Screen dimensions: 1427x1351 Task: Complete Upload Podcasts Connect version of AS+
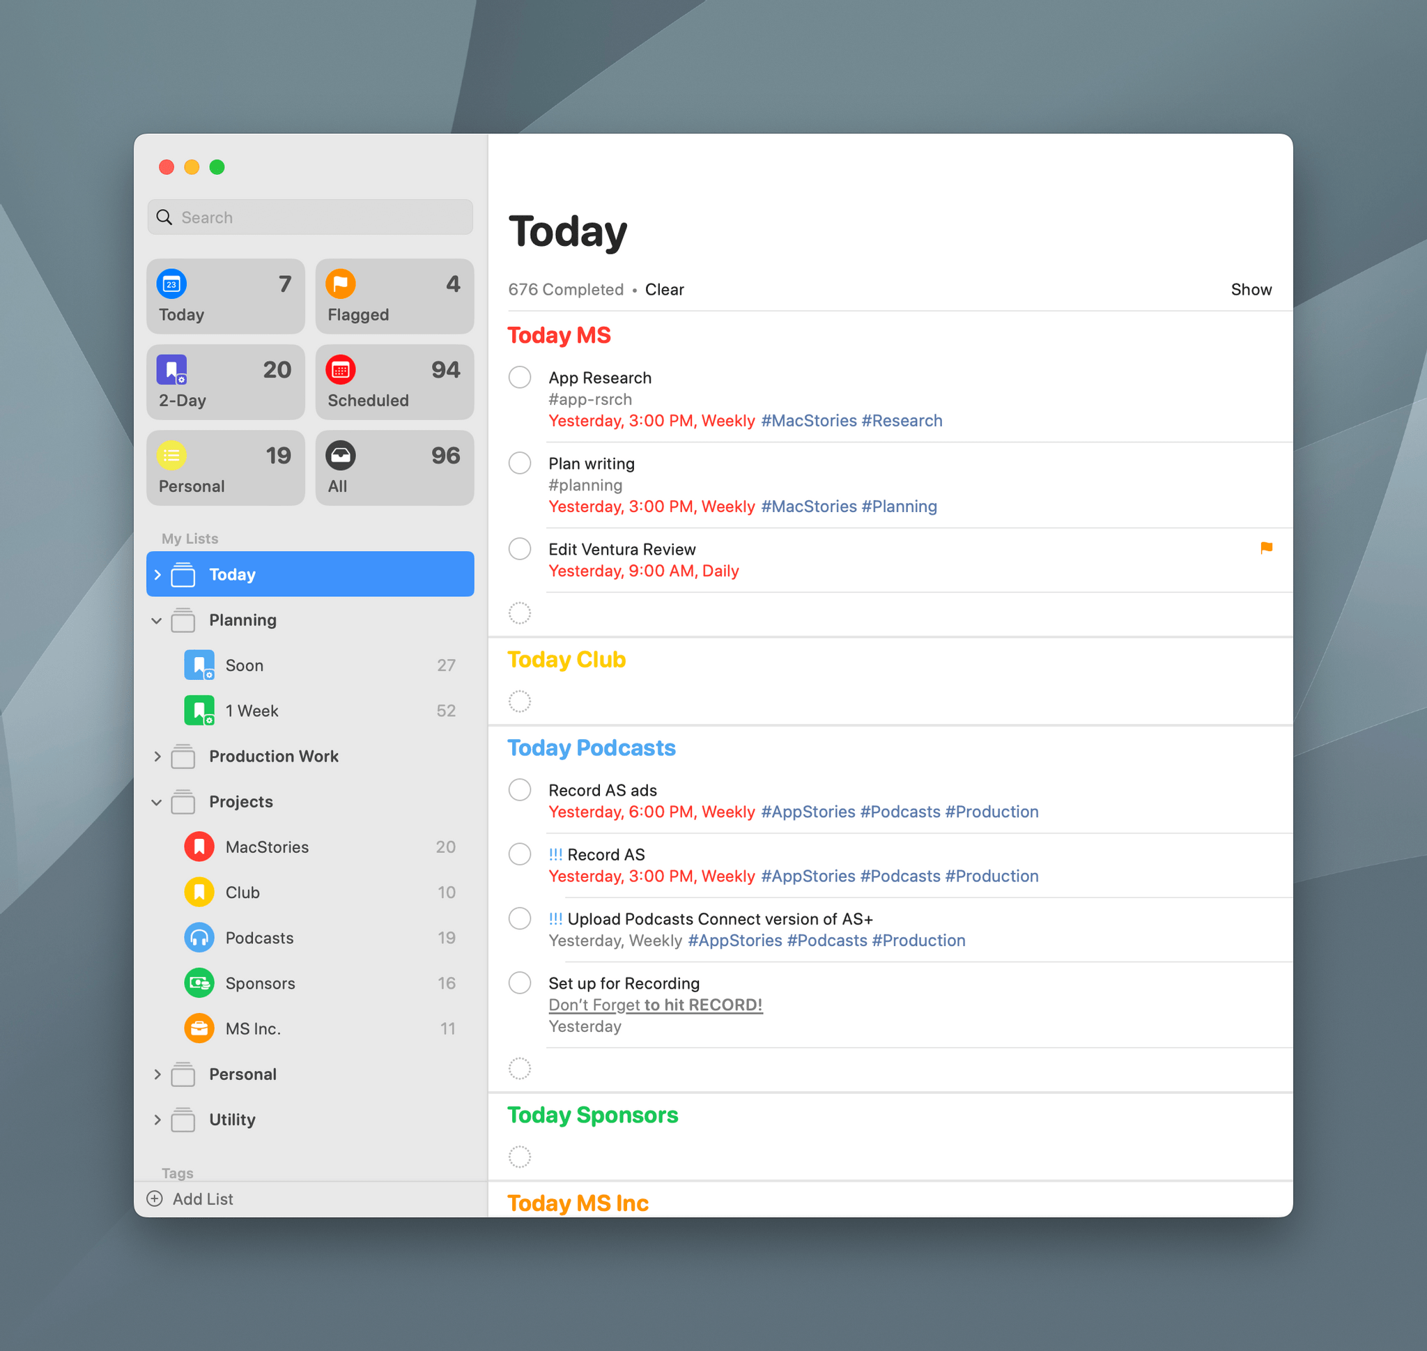pyautogui.click(x=519, y=918)
